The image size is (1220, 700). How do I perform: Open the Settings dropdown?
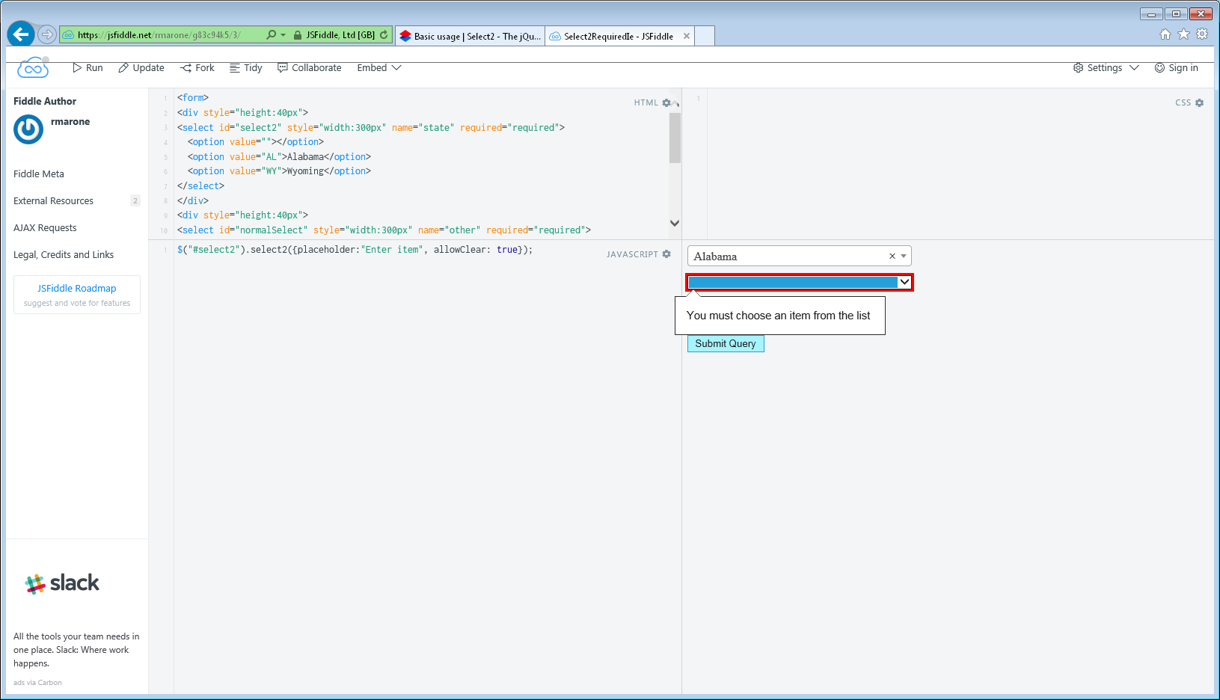tap(1105, 67)
